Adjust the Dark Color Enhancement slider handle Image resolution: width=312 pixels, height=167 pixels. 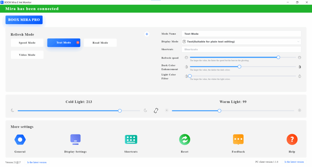(239, 67)
